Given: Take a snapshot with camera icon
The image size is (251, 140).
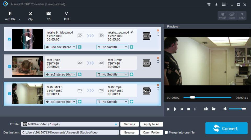Looking at the screenshot, I should tap(206, 109).
